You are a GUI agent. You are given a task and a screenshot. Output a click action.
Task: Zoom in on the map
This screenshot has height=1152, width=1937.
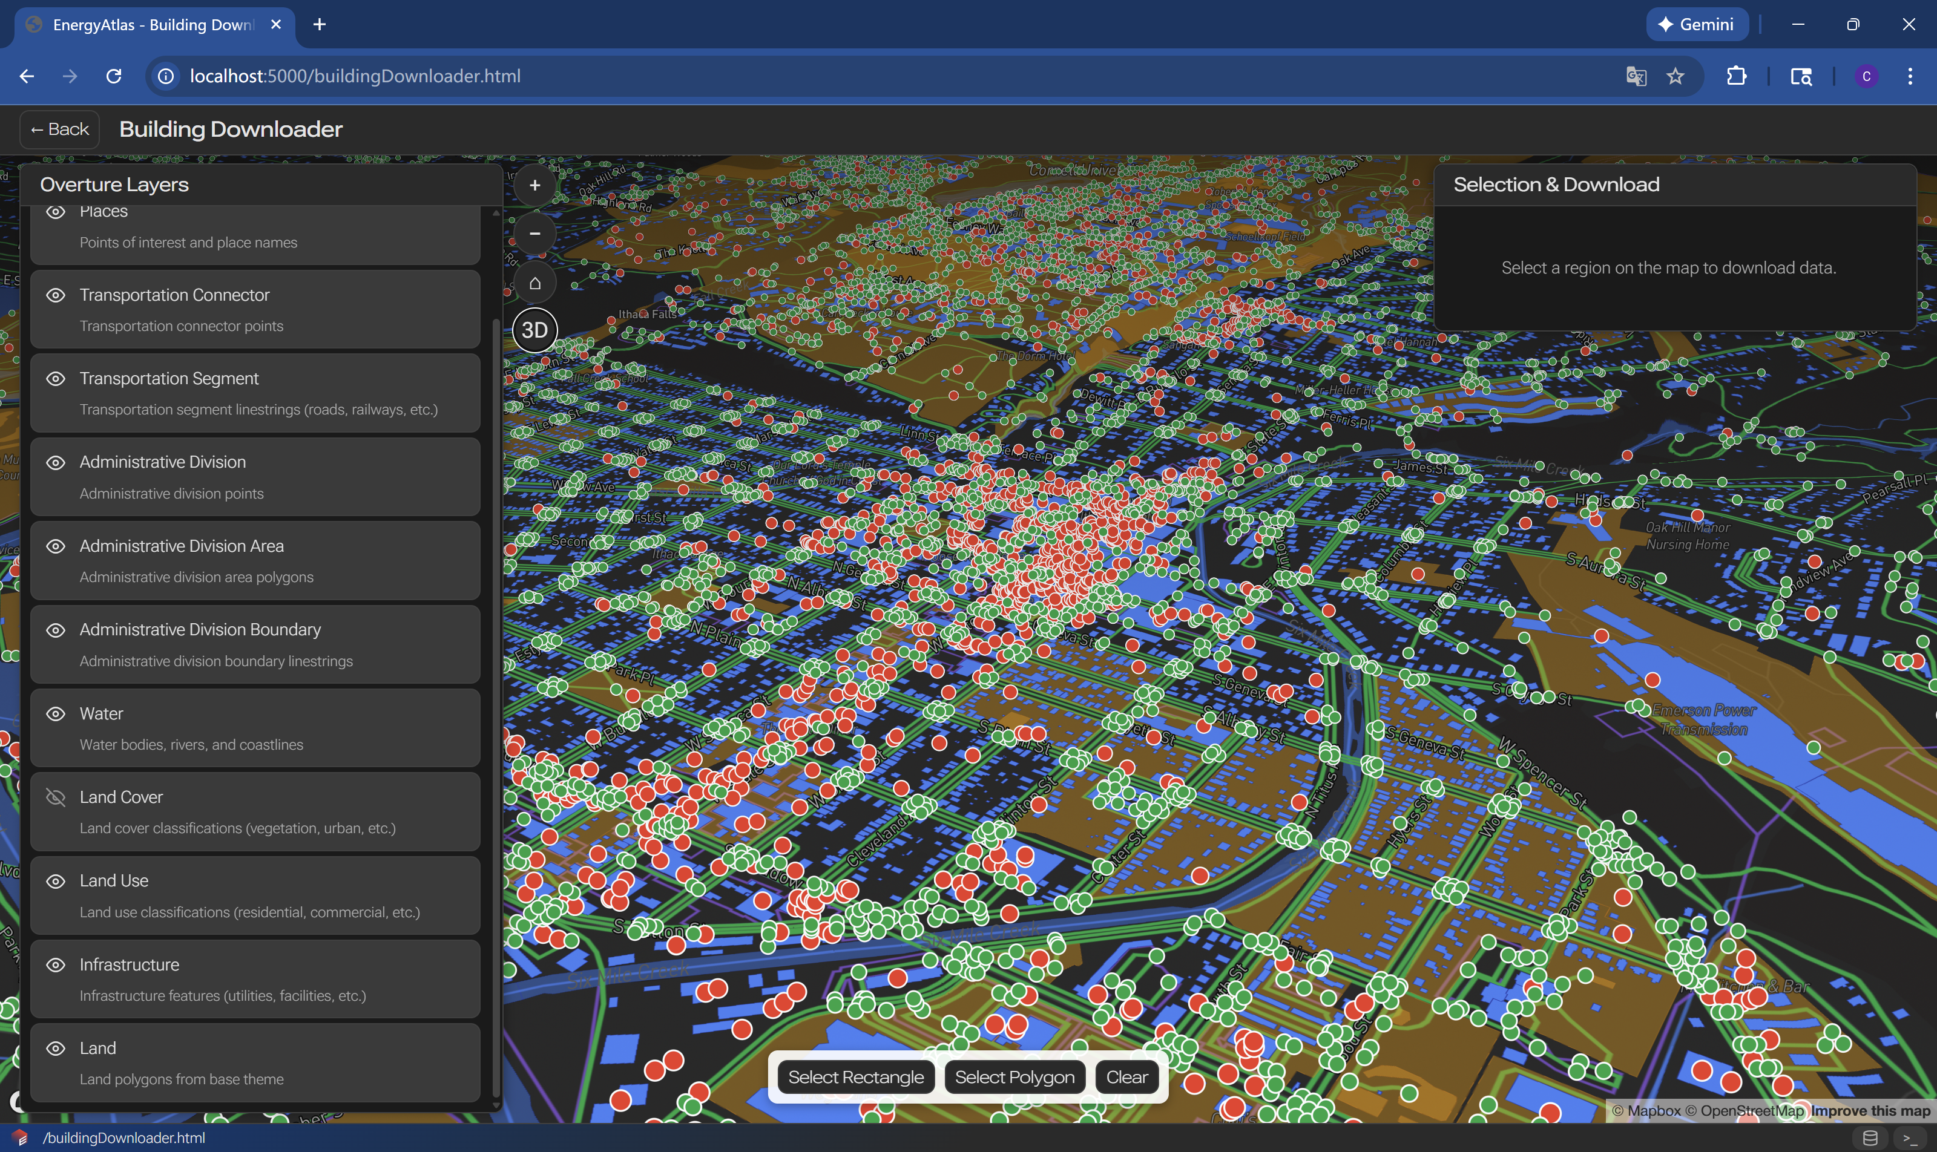point(534,186)
